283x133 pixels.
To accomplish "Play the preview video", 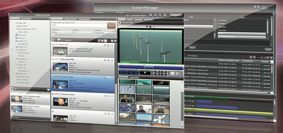I will point(145,72).
